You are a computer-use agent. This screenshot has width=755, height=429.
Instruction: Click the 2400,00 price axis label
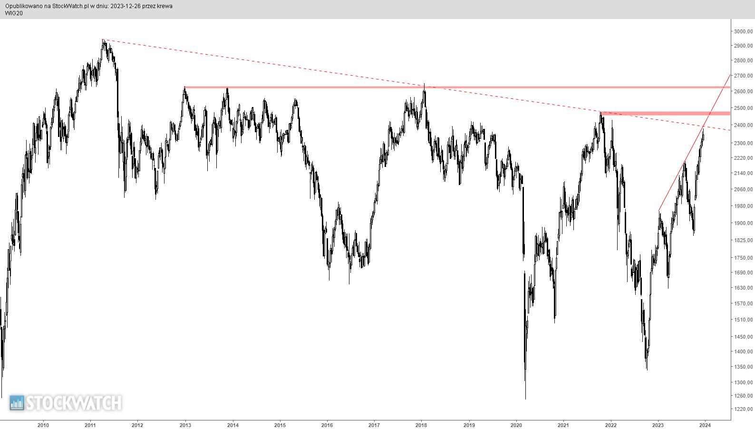pyautogui.click(x=743, y=126)
